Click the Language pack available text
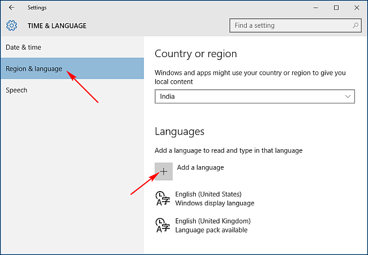 point(211,230)
